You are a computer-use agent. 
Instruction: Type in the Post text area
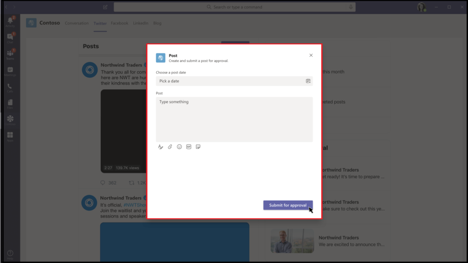(234, 119)
